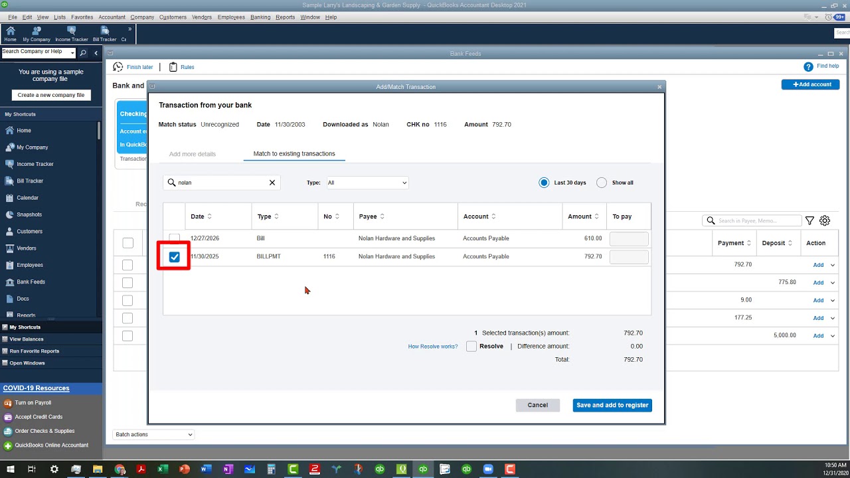This screenshot has height=478, width=850.
Task: Open the Reports menu
Action: 286,17
